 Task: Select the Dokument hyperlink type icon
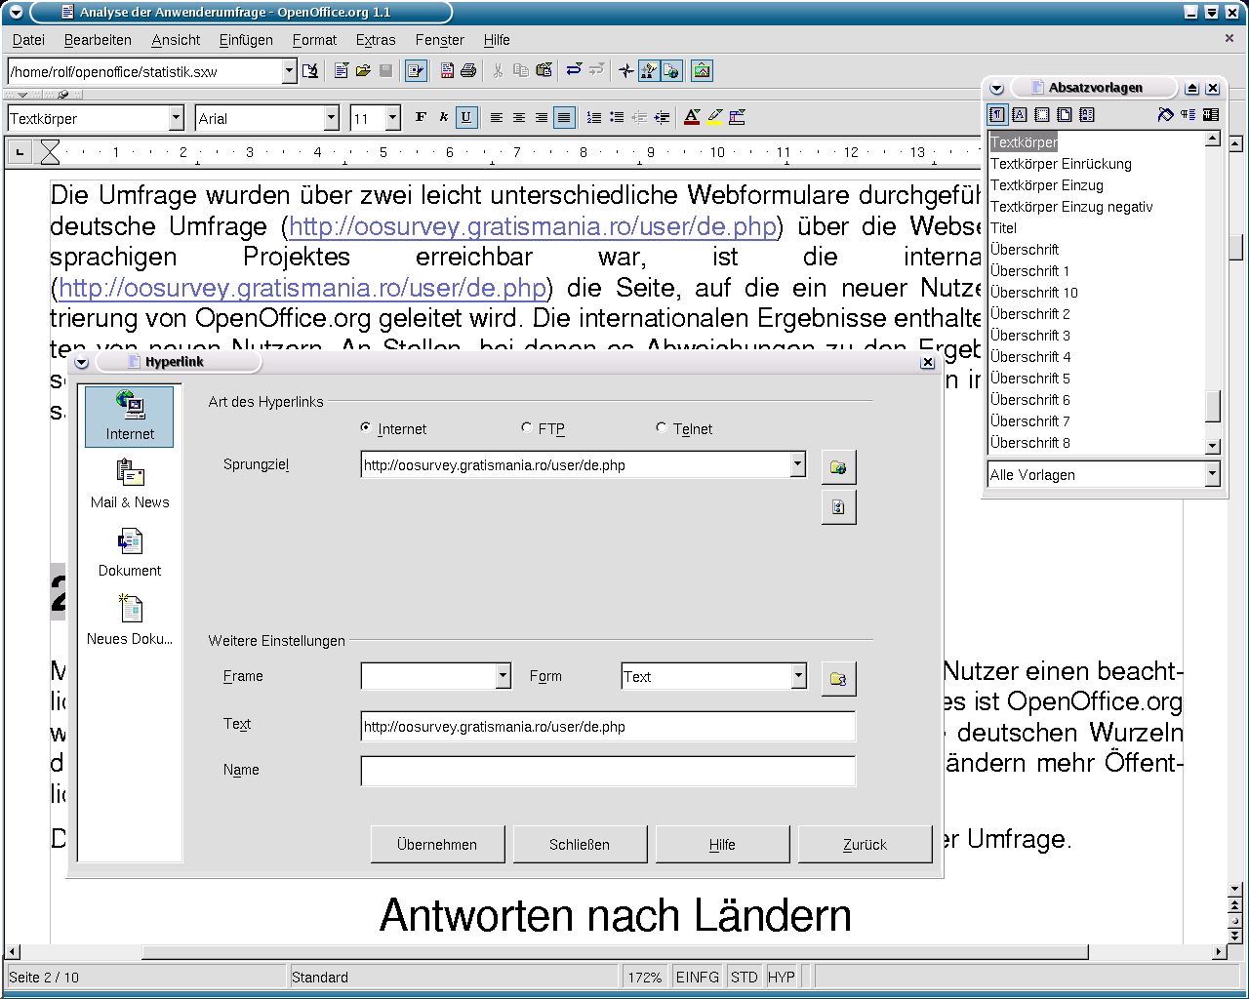pyautogui.click(x=130, y=552)
